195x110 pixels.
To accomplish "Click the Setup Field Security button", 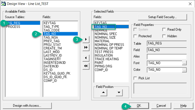I will (162, 17).
